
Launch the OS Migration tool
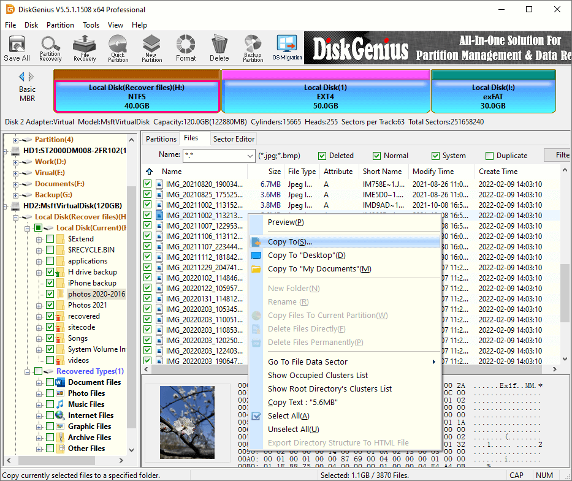tap(287, 48)
